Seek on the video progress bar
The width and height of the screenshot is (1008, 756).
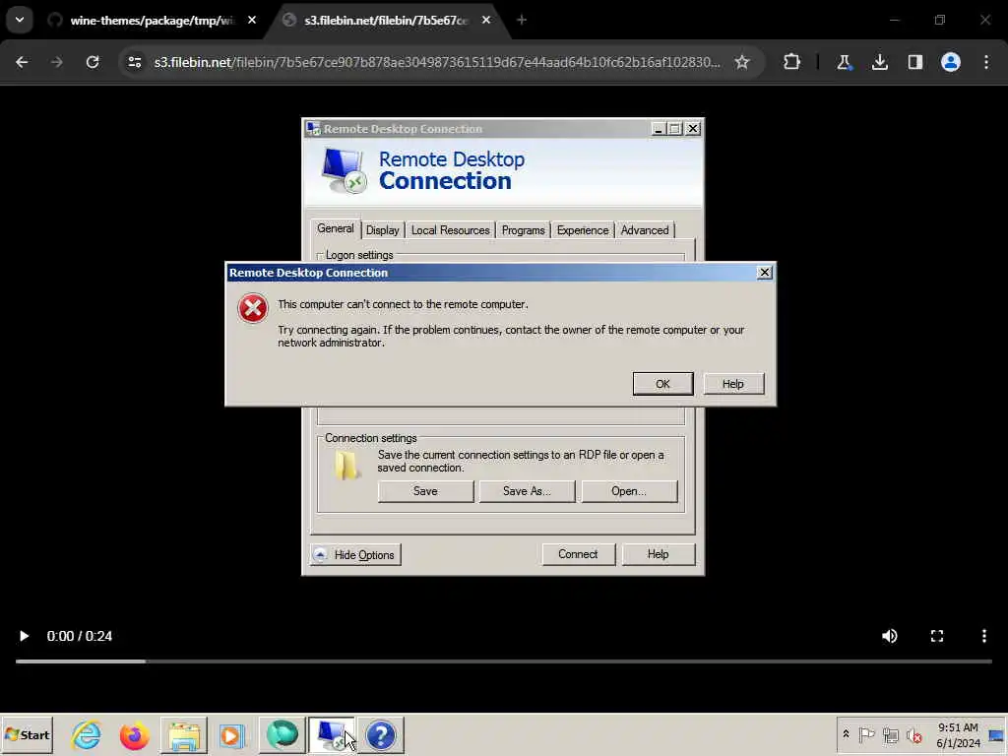pyautogui.click(x=504, y=661)
